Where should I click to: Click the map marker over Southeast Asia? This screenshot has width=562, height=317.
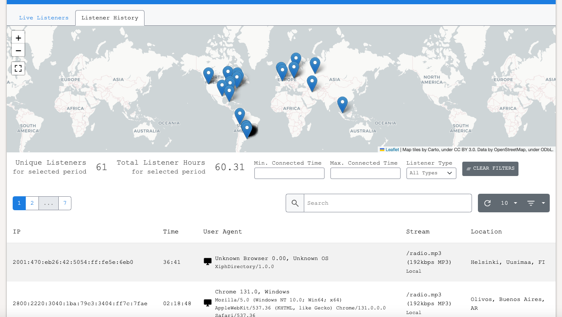coord(342,105)
